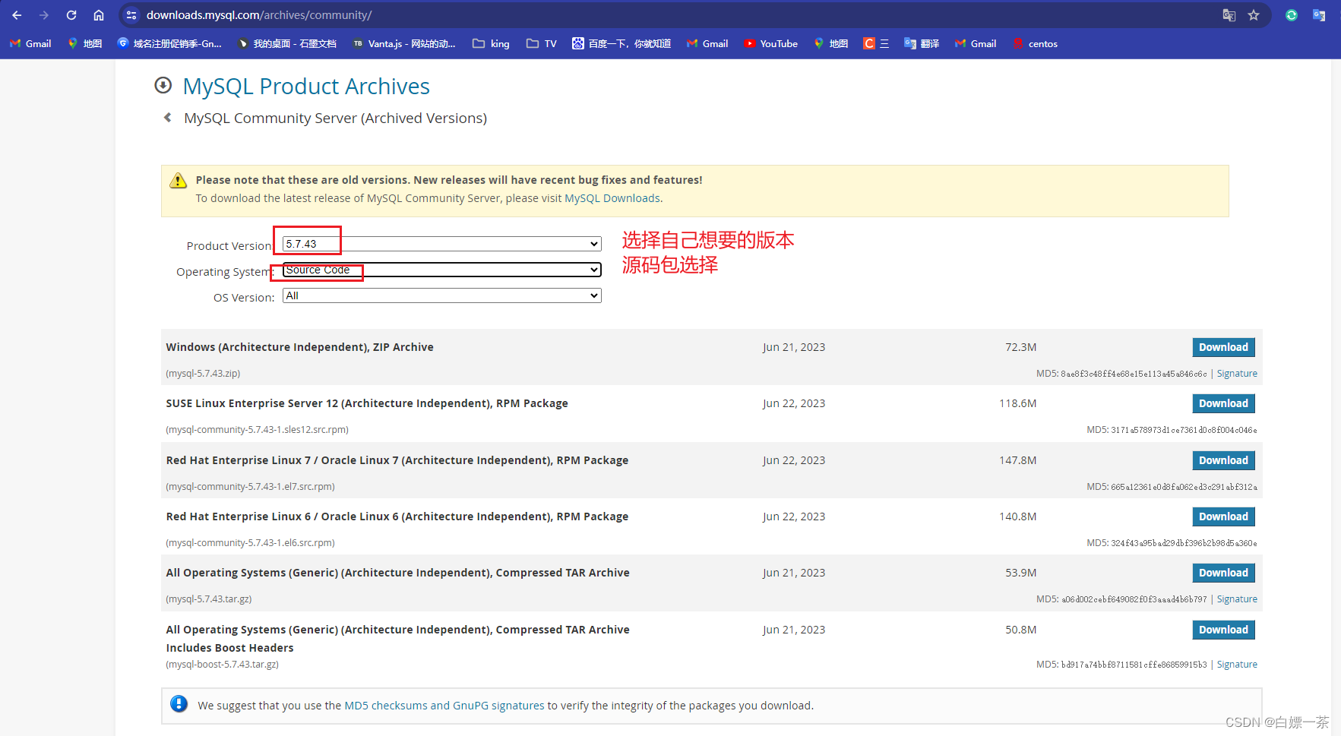This screenshot has width=1341, height=736.
Task: Open the 域名注册促销季 bookmark
Action: (x=169, y=43)
